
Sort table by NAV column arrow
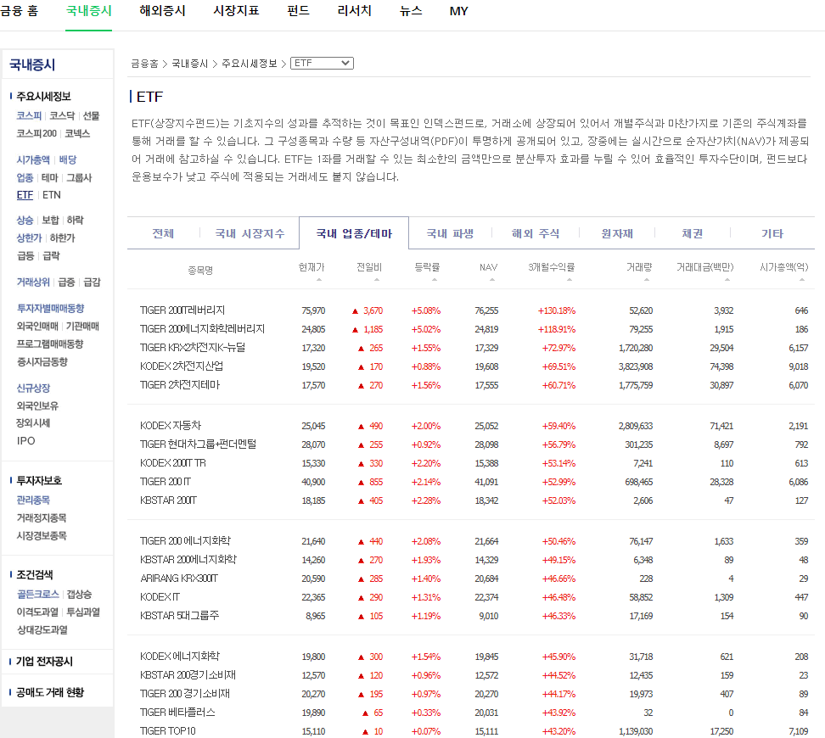[x=492, y=280]
